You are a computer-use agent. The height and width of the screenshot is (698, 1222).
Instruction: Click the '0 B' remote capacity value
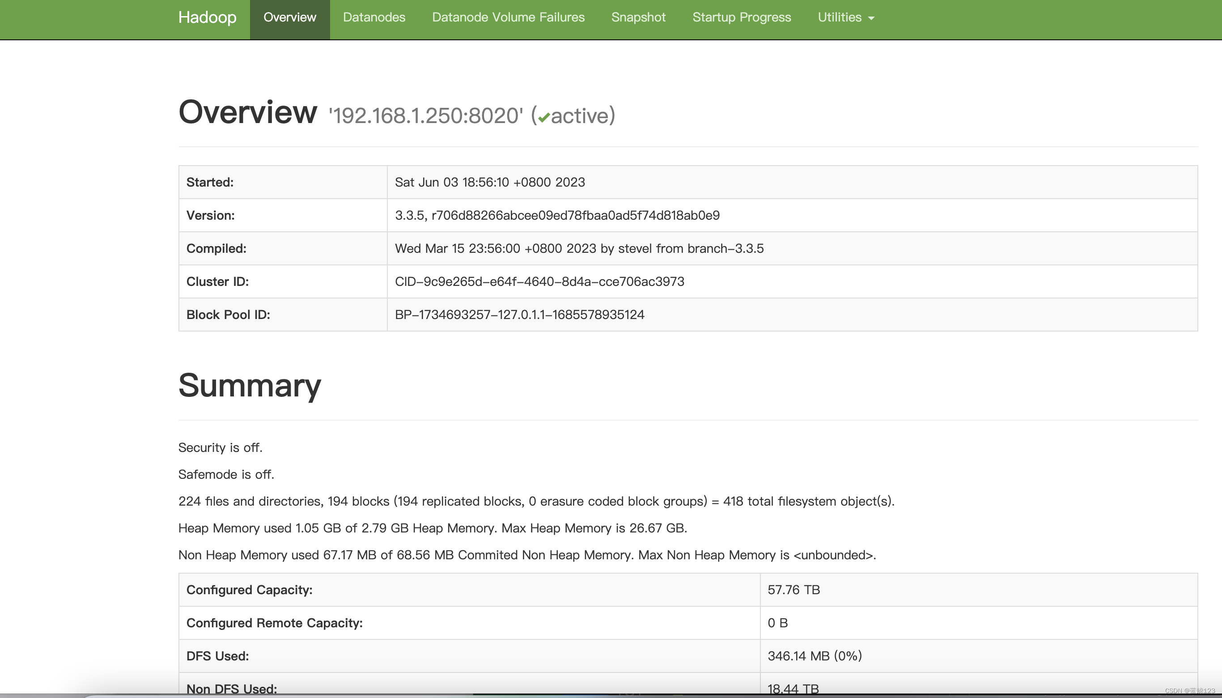(778, 623)
